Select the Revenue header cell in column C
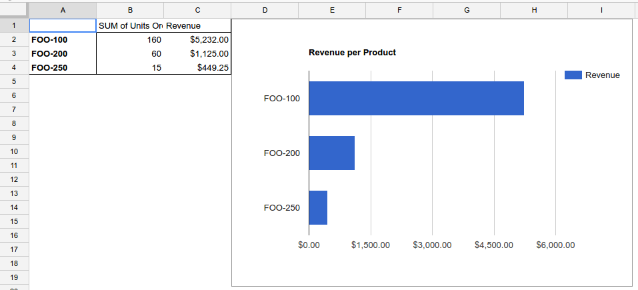 click(197, 25)
